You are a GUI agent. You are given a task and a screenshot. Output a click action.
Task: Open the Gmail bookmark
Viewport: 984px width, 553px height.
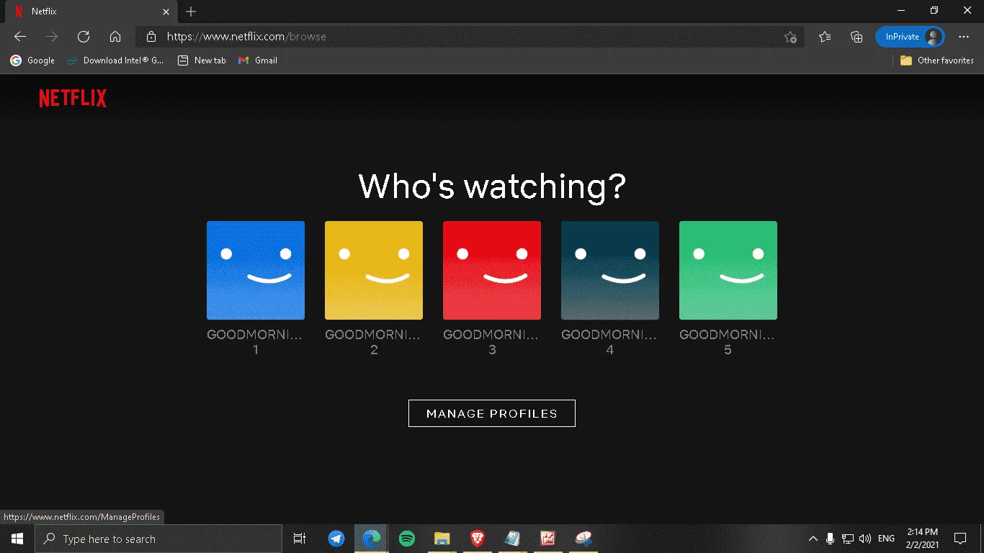click(258, 60)
